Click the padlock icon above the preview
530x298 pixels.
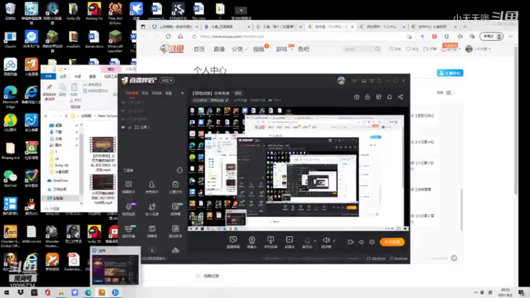point(368,97)
